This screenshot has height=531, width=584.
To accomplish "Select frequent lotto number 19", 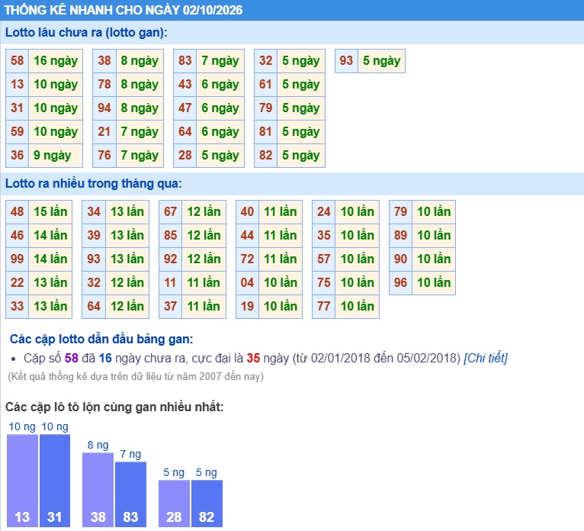I will tap(247, 306).
